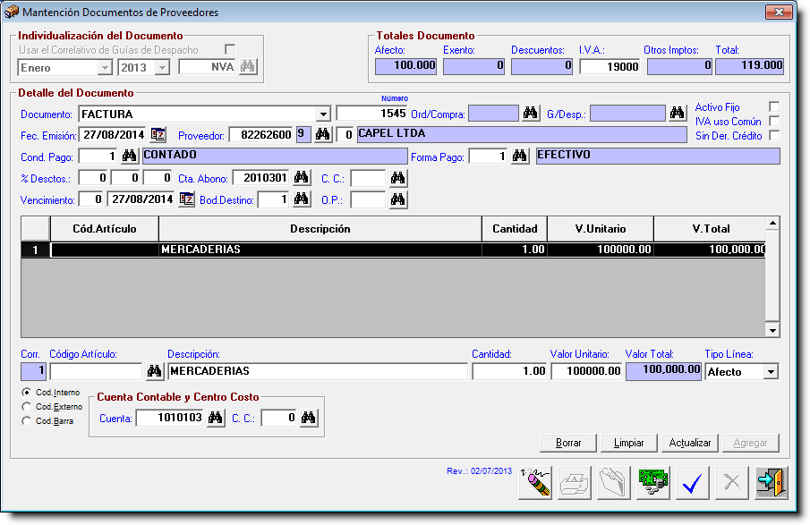The height and width of the screenshot is (525, 810).
Task: Select the MERCADERIAS cell in the grid
Action: click(320, 250)
